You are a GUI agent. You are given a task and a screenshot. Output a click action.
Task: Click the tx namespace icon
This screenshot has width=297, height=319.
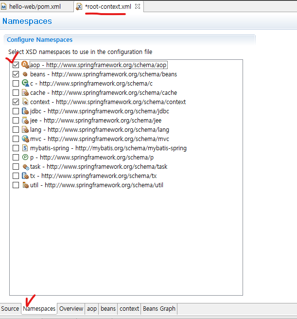point(25,176)
